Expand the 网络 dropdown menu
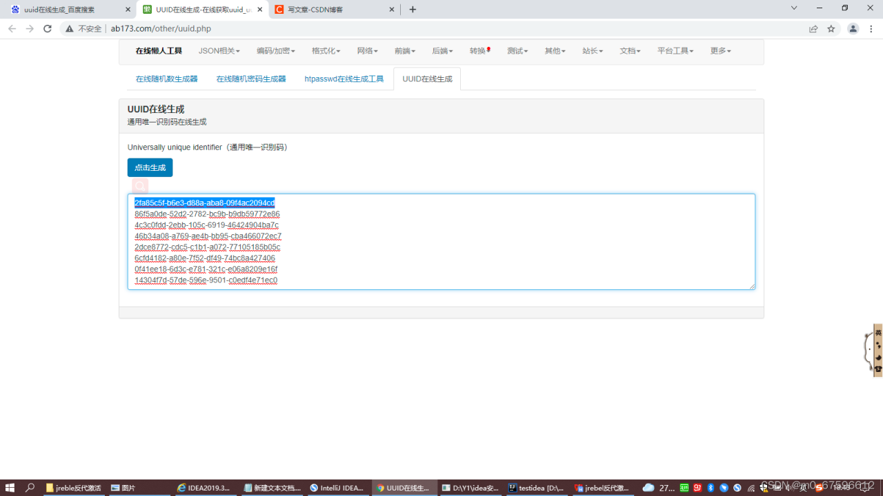Viewport: 883px width, 496px height. click(x=368, y=51)
